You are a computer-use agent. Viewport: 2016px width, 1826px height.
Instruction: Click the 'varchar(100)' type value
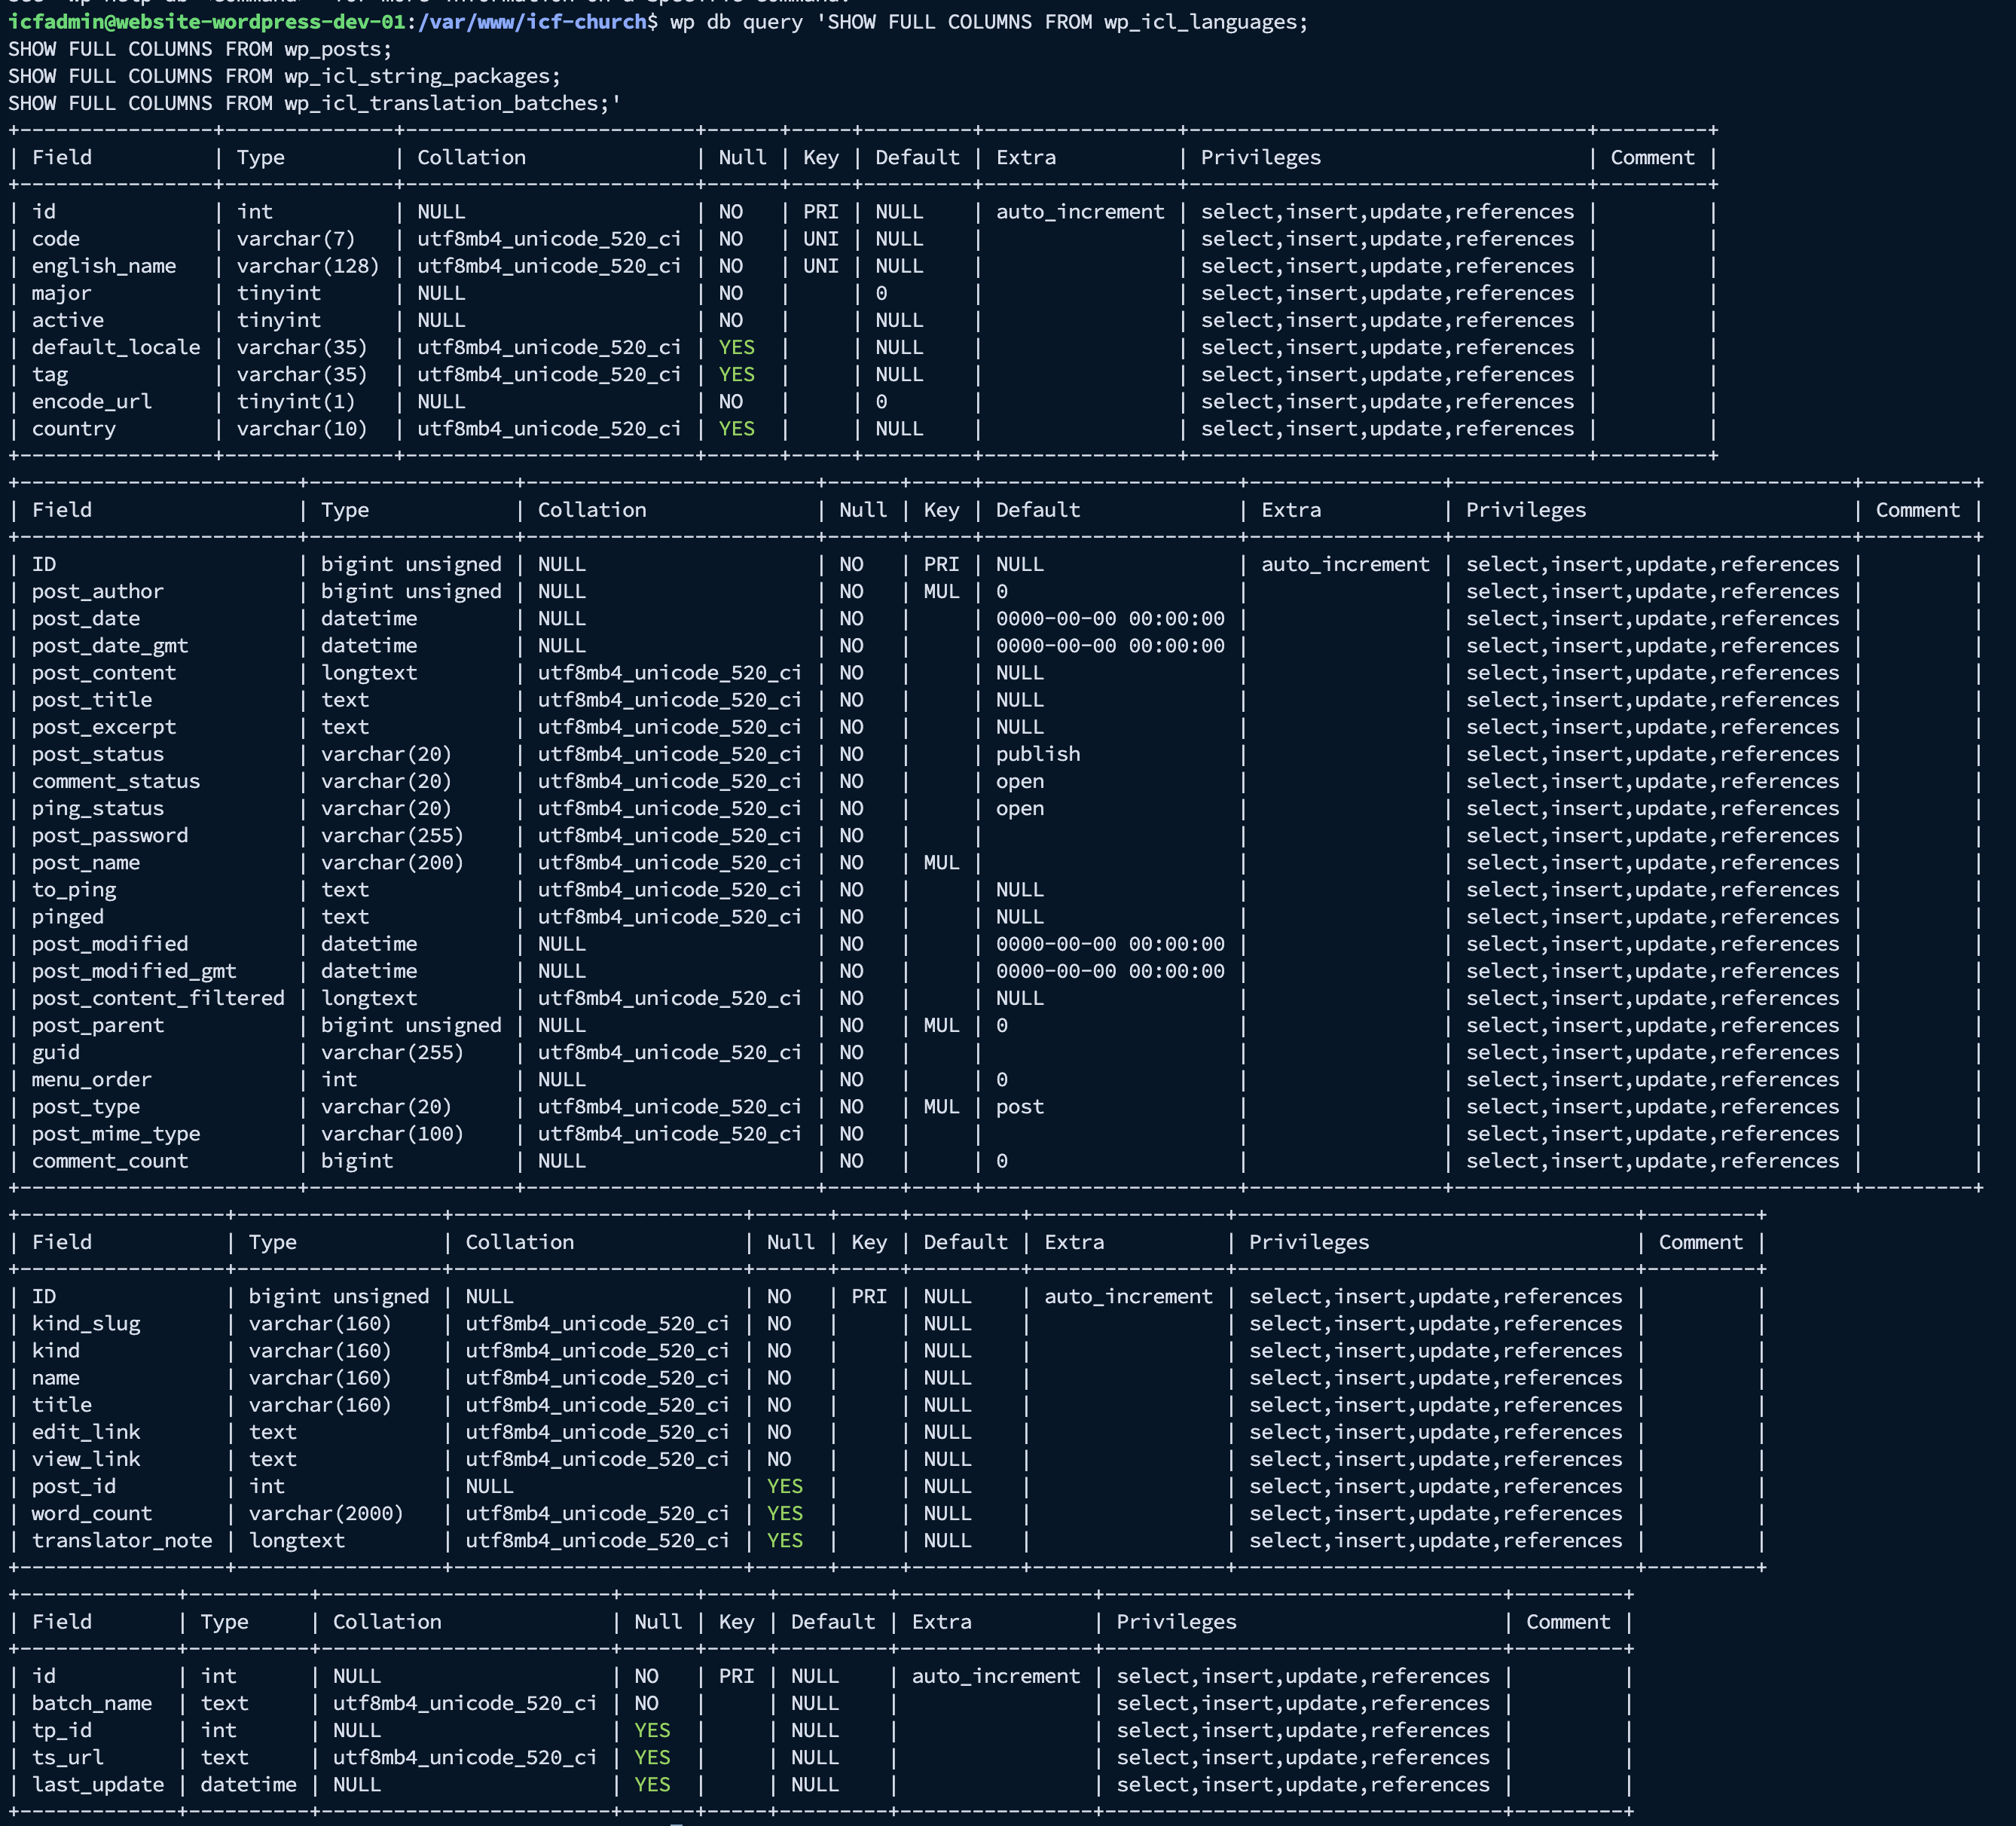392,1134
